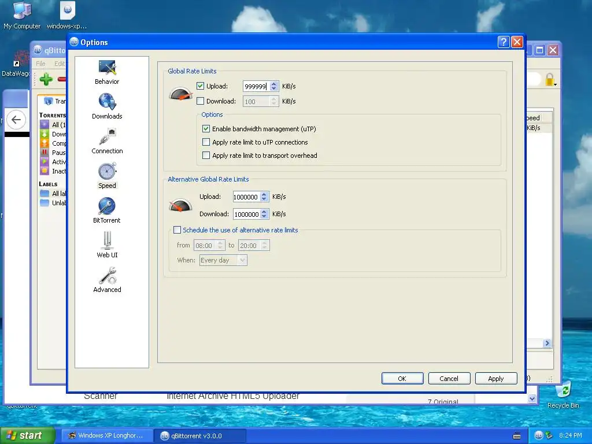
Task: Select the All torrents filter icon
Action: click(x=45, y=125)
